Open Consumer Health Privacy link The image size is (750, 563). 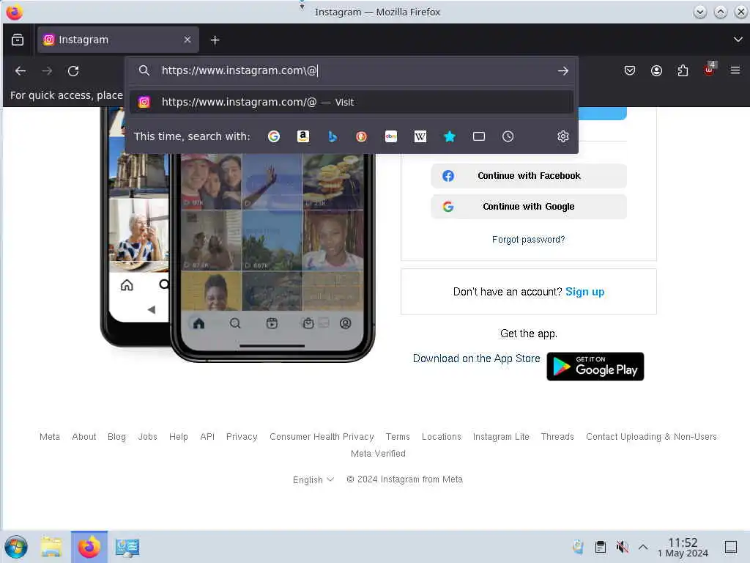pos(322,437)
